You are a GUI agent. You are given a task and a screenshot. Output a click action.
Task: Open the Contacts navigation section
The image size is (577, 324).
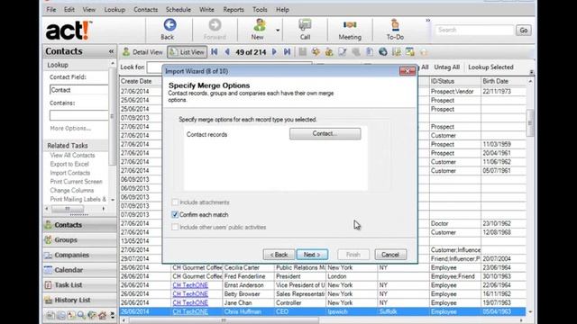(x=79, y=225)
